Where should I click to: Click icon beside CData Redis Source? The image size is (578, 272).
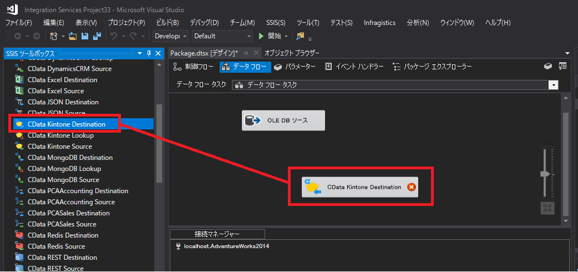(x=19, y=246)
